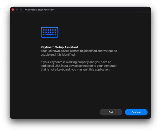Continue with keyboard identification
The width and height of the screenshot is (161, 132).
tap(136, 112)
